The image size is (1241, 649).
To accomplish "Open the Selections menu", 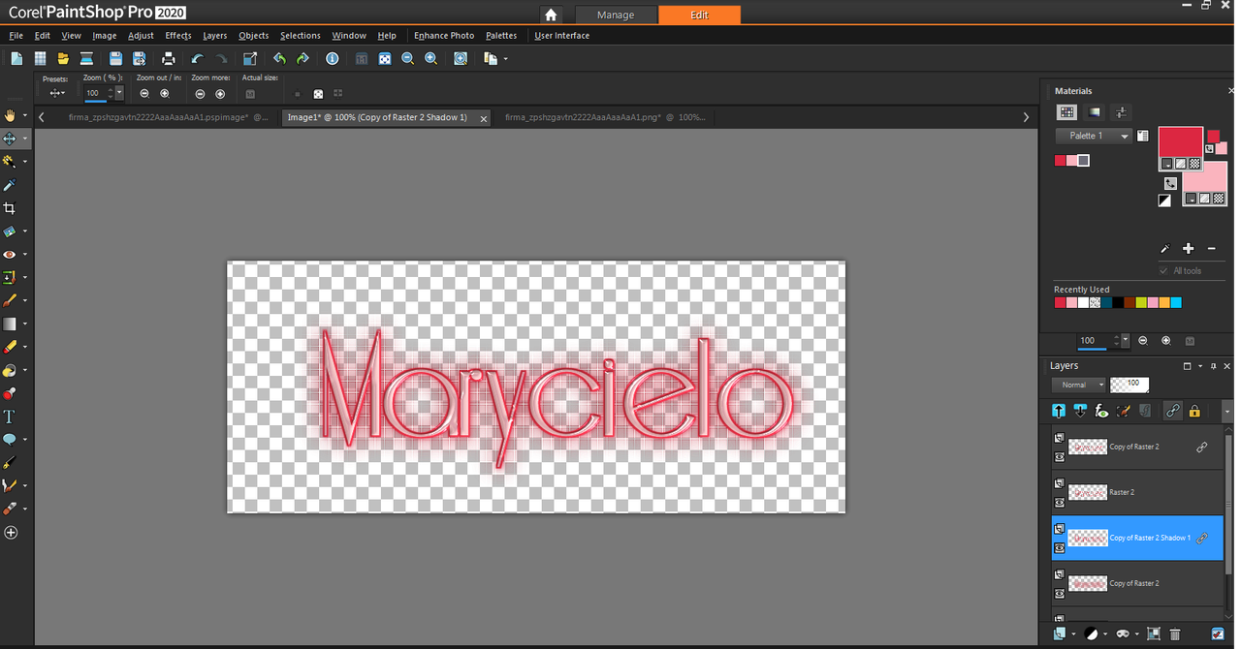I will pos(301,36).
